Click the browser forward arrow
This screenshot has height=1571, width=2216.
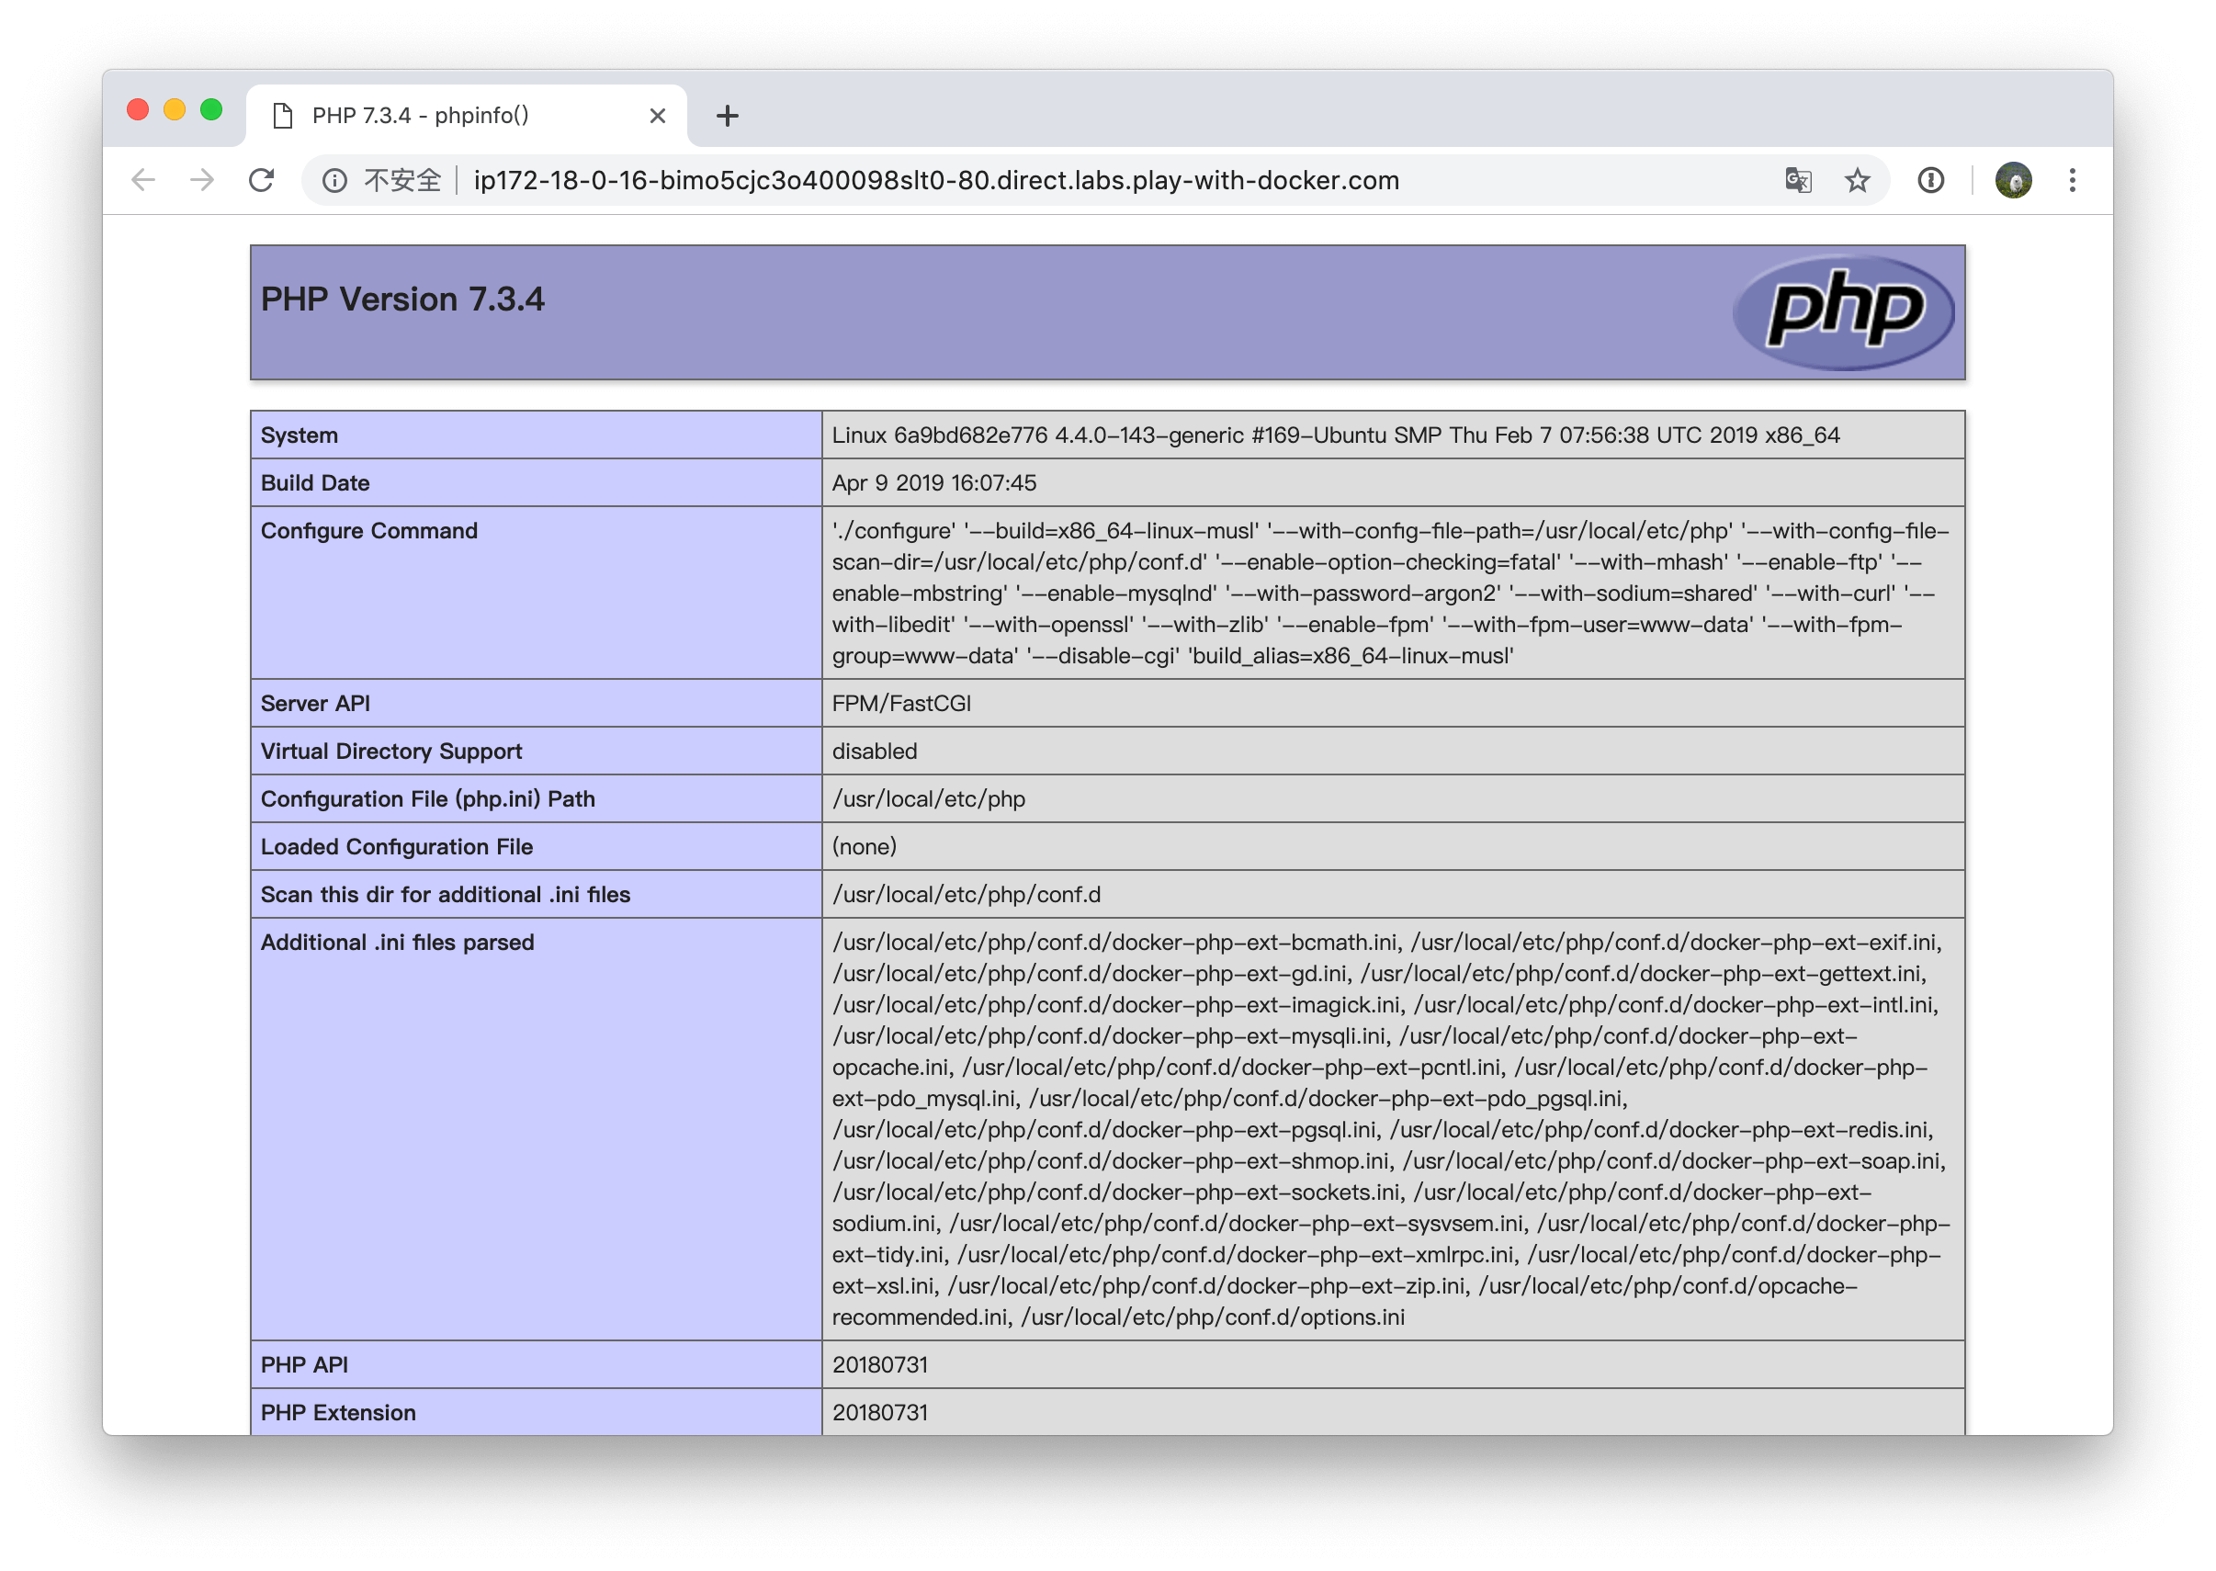pyautogui.click(x=202, y=180)
